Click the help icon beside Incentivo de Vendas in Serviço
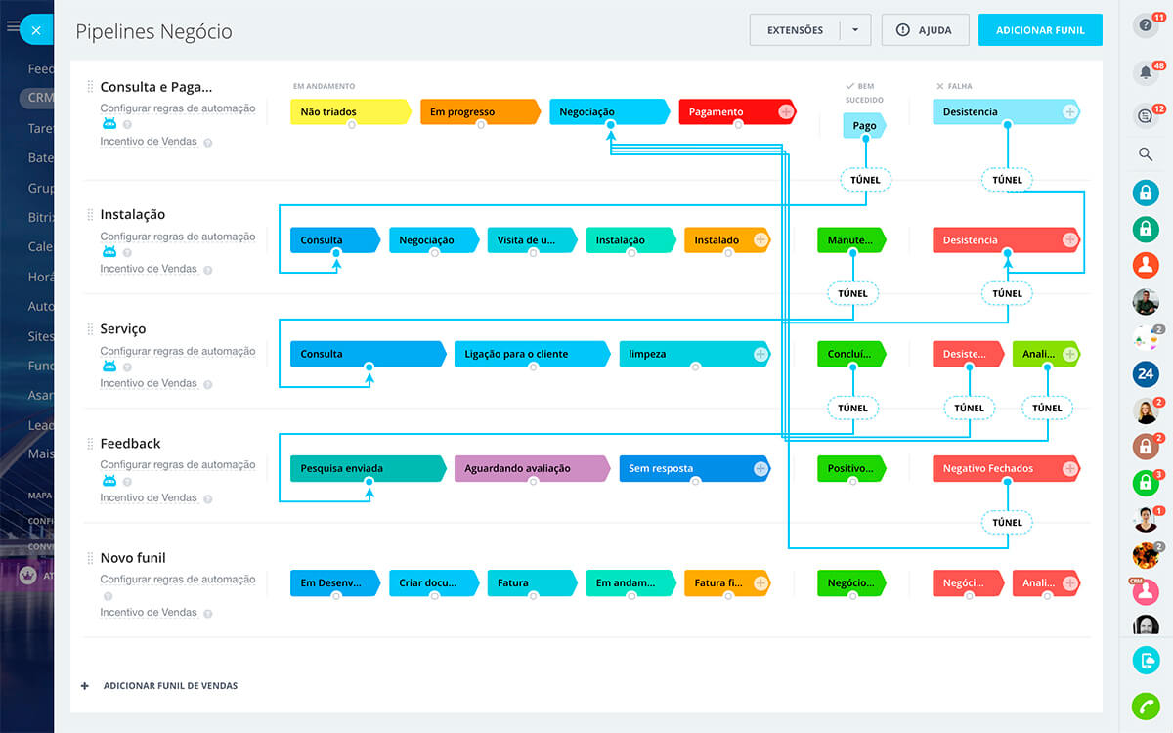Viewport: 1173px width, 733px height. (207, 384)
